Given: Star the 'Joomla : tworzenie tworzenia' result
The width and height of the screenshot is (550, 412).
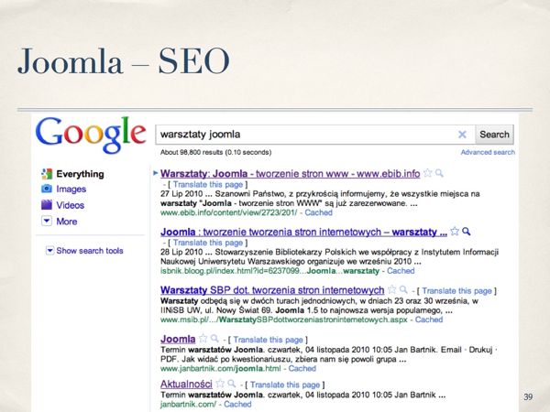Looking at the screenshot, I should 455,232.
